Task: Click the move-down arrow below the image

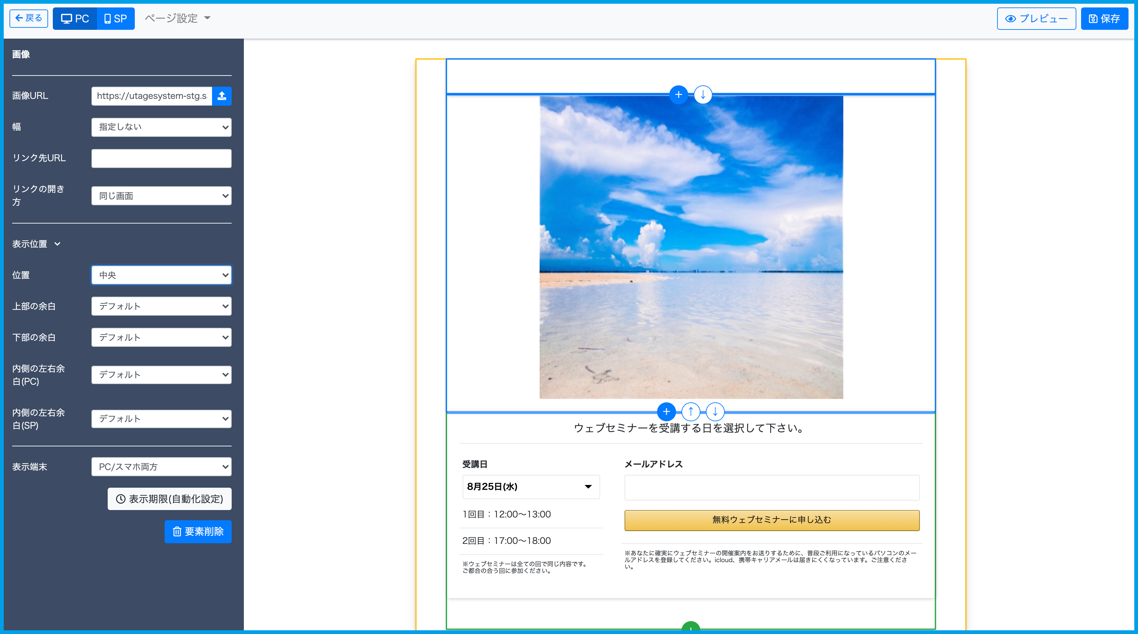Action: click(x=715, y=412)
